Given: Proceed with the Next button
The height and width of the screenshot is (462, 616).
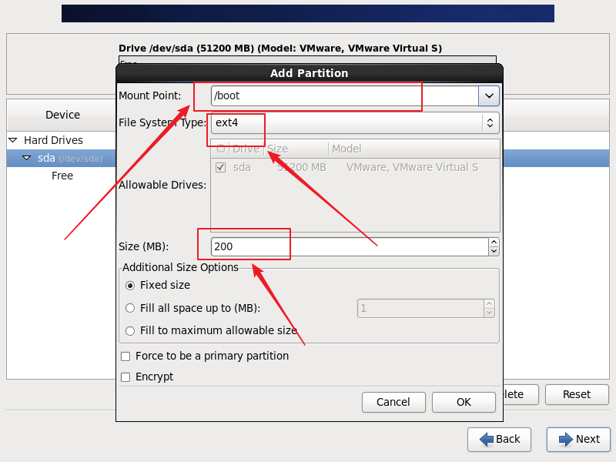Looking at the screenshot, I should [579, 439].
